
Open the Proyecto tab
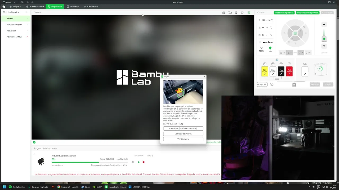(x=73, y=7)
